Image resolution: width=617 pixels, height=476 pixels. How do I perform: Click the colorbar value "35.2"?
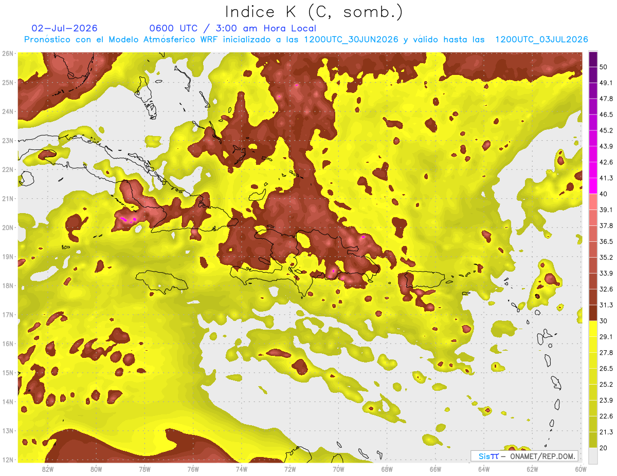(x=606, y=257)
